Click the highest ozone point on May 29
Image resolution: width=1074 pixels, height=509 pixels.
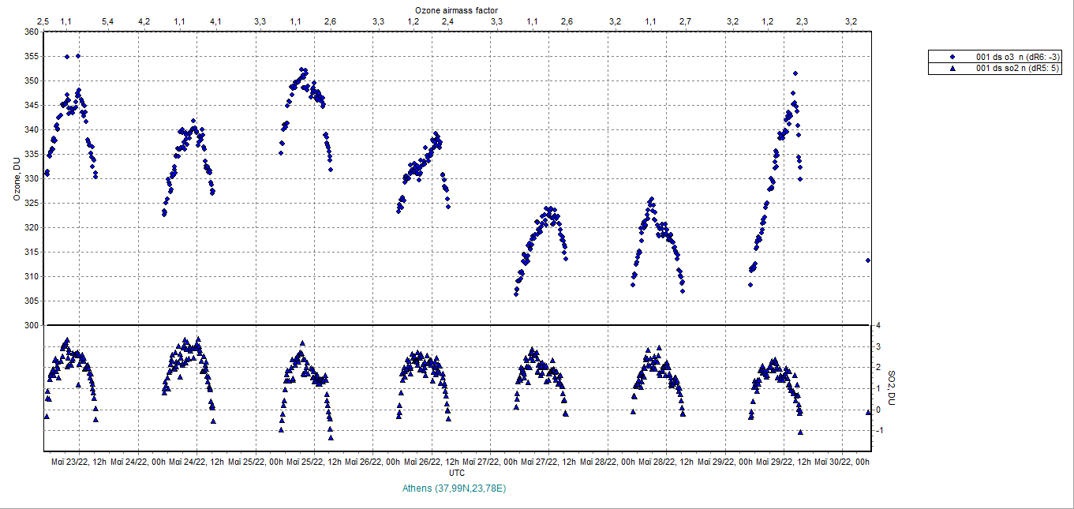[x=795, y=73]
